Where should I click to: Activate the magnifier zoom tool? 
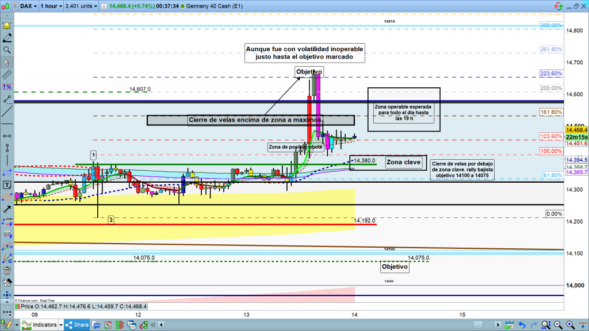pyautogui.click(x=7, y=50)
